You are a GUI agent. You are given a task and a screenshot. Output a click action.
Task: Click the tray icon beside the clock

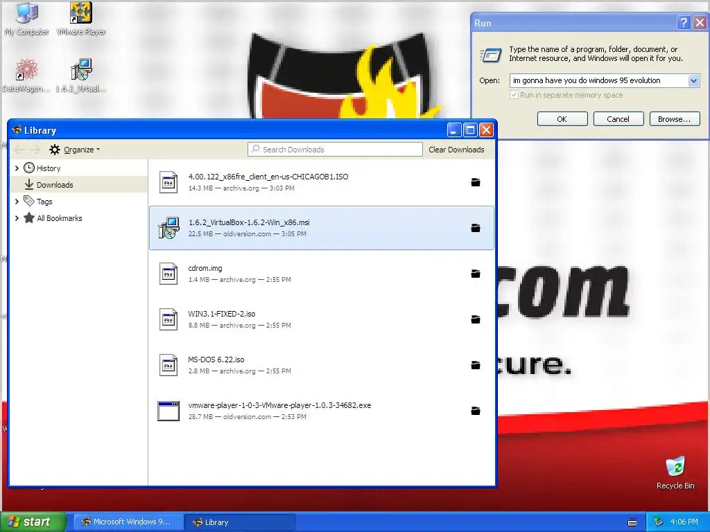coord(659,522)
